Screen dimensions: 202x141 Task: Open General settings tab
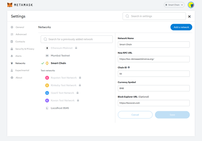(x=20, y=27)
